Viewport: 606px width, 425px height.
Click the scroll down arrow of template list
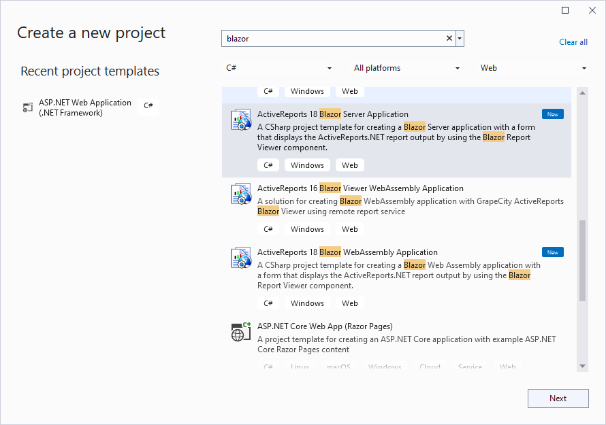tap(582, 367)
